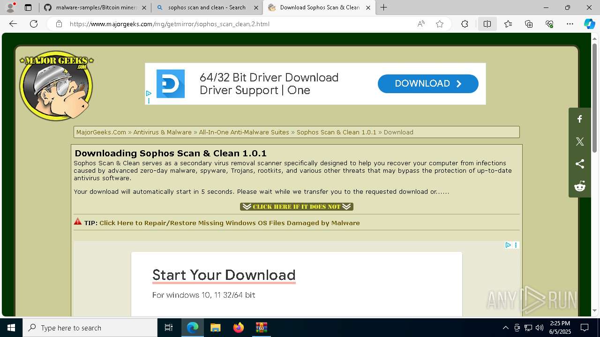Open the tab actions menu icon
The width and height of the screenshot is (600, 337).
(x=28, y=7)
